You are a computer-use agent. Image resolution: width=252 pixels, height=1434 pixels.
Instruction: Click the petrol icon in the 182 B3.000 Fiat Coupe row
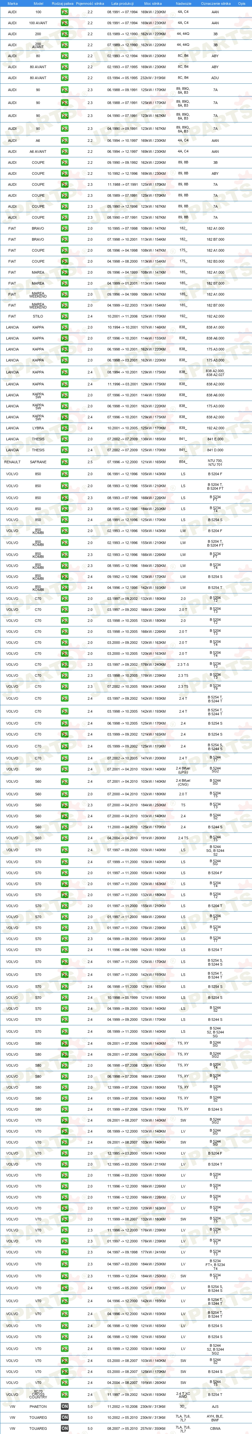(64, 261)
